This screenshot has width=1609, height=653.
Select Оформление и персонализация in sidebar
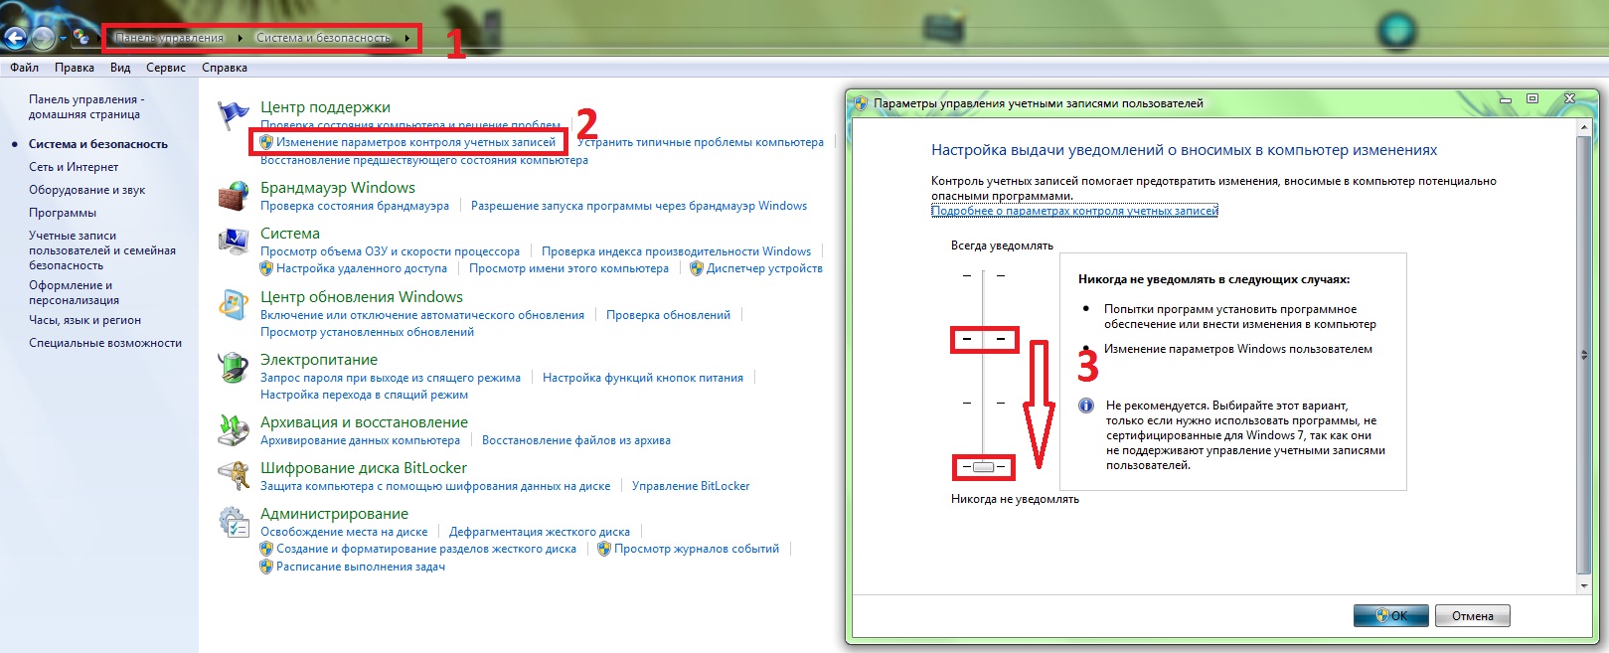pyautogui.click(x=75, y=292)
